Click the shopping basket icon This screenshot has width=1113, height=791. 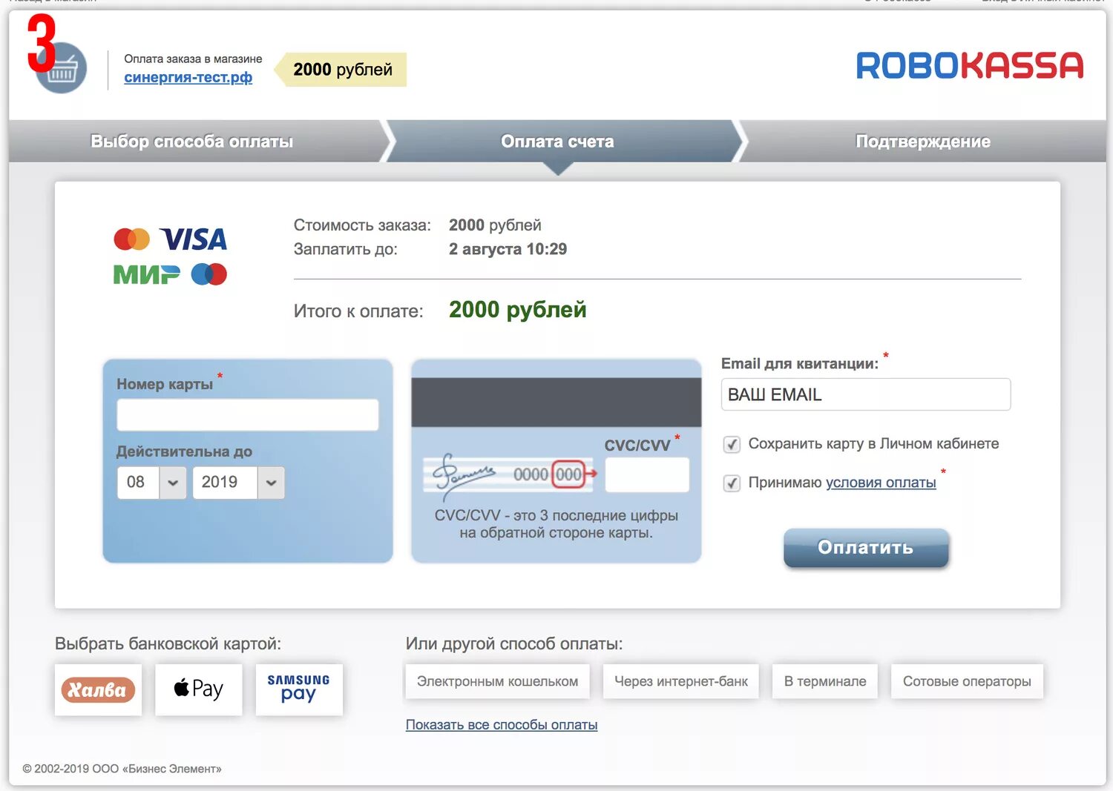coord(62,69)
